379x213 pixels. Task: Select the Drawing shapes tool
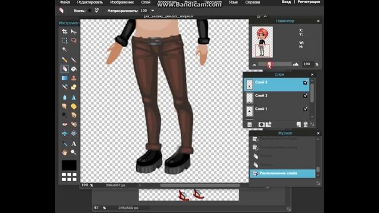coord(73,87)
